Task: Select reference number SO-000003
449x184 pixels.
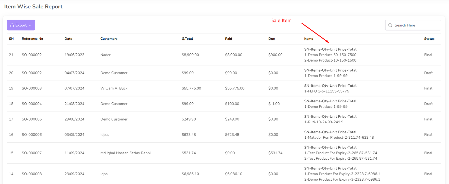Action: [32, 88]
